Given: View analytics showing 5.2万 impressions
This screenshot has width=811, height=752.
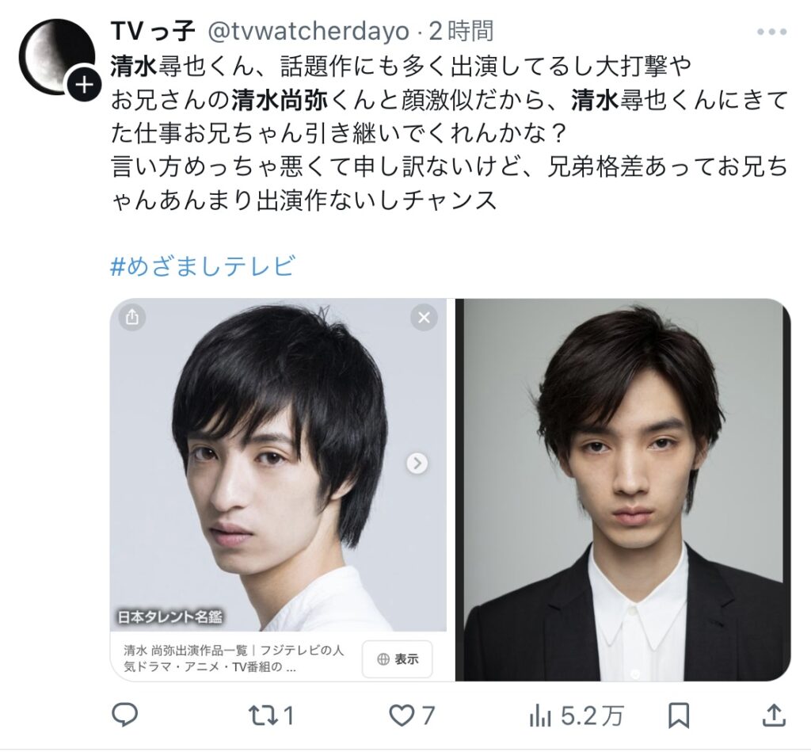Looking at the screenshot, I should point(577,716).
